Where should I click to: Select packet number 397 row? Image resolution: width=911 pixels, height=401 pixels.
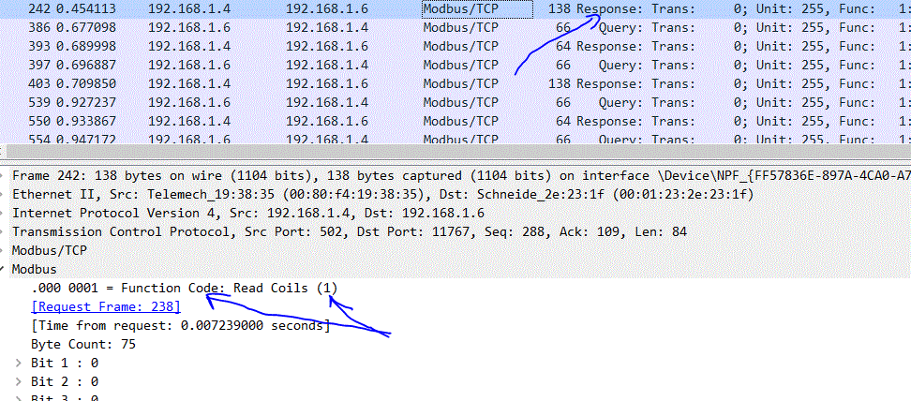point(455,65)
